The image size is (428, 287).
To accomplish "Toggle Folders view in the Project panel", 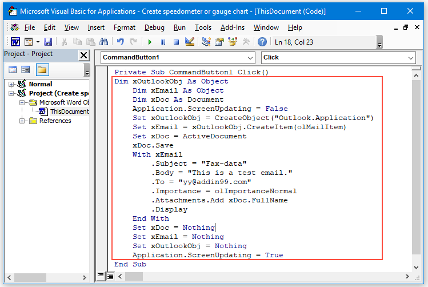I will (x=42, y=70).
